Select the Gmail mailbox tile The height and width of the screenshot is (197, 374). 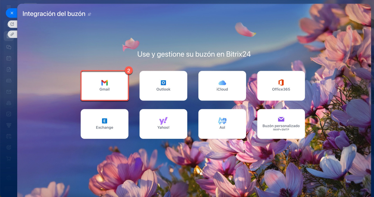click(104, 86)
